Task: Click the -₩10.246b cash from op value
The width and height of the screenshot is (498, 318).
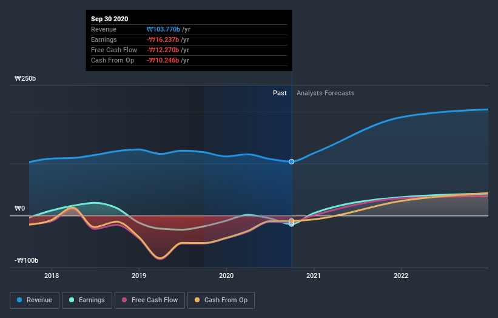Action: tap(163, 60)
